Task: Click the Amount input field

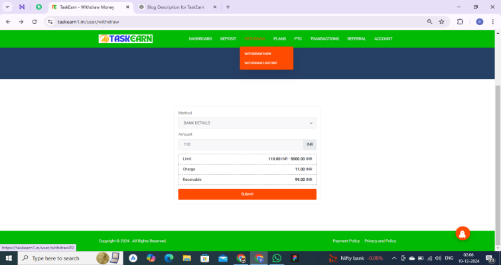Action: pos(240,144)
